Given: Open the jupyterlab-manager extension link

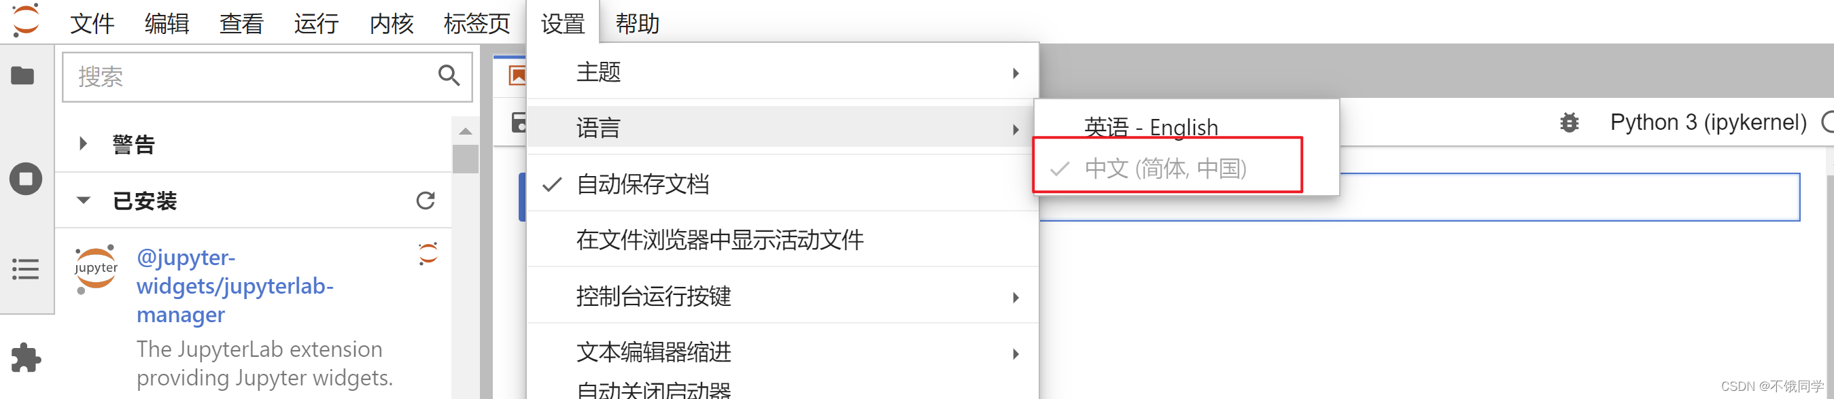Looking at the screenshot, I should pyautogui.click(x=235, y=285).
